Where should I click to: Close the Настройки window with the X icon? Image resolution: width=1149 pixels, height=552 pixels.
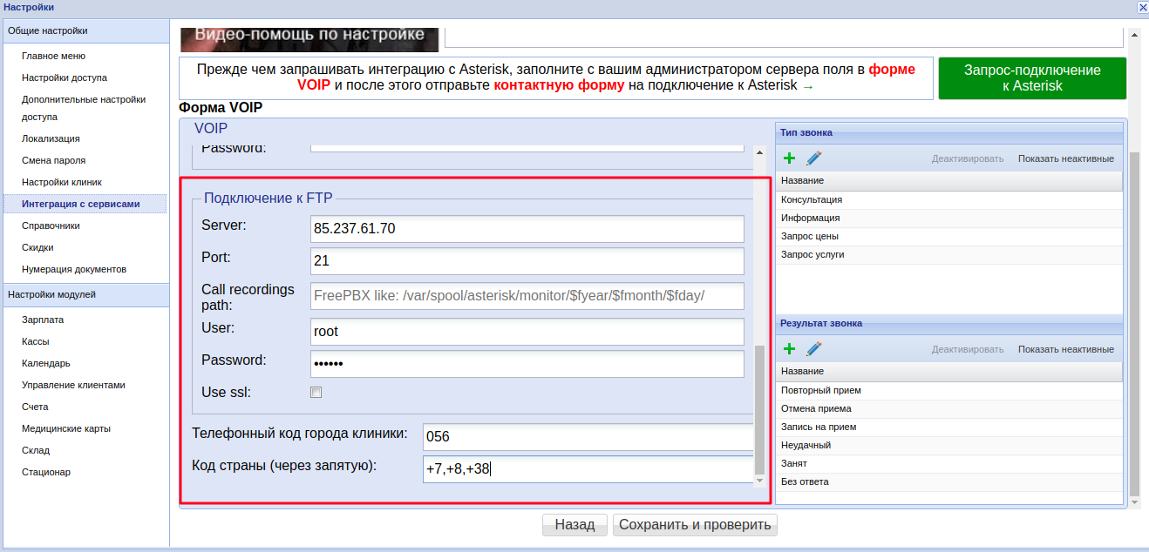click(1142, 7)
